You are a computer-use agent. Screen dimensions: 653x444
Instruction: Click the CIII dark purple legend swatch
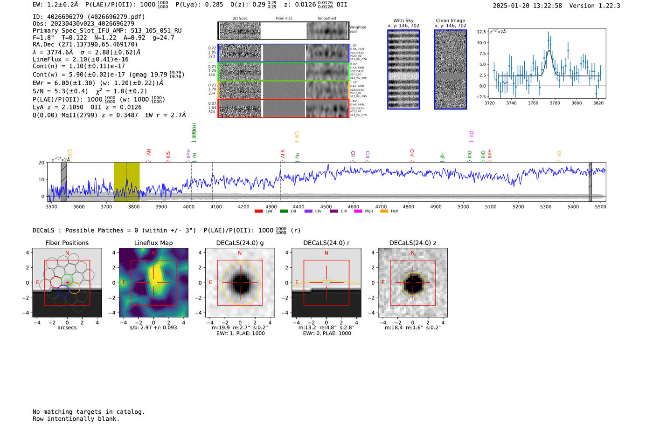[334, 212]
